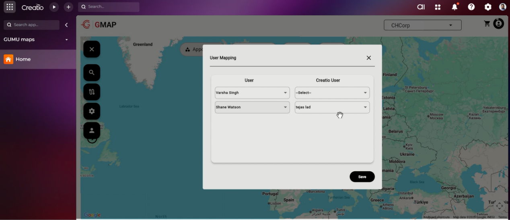This screenshot has height=220, width=510.
Task: Open the Varsha Singh user dropdown
Action: [x=252, y=93]
